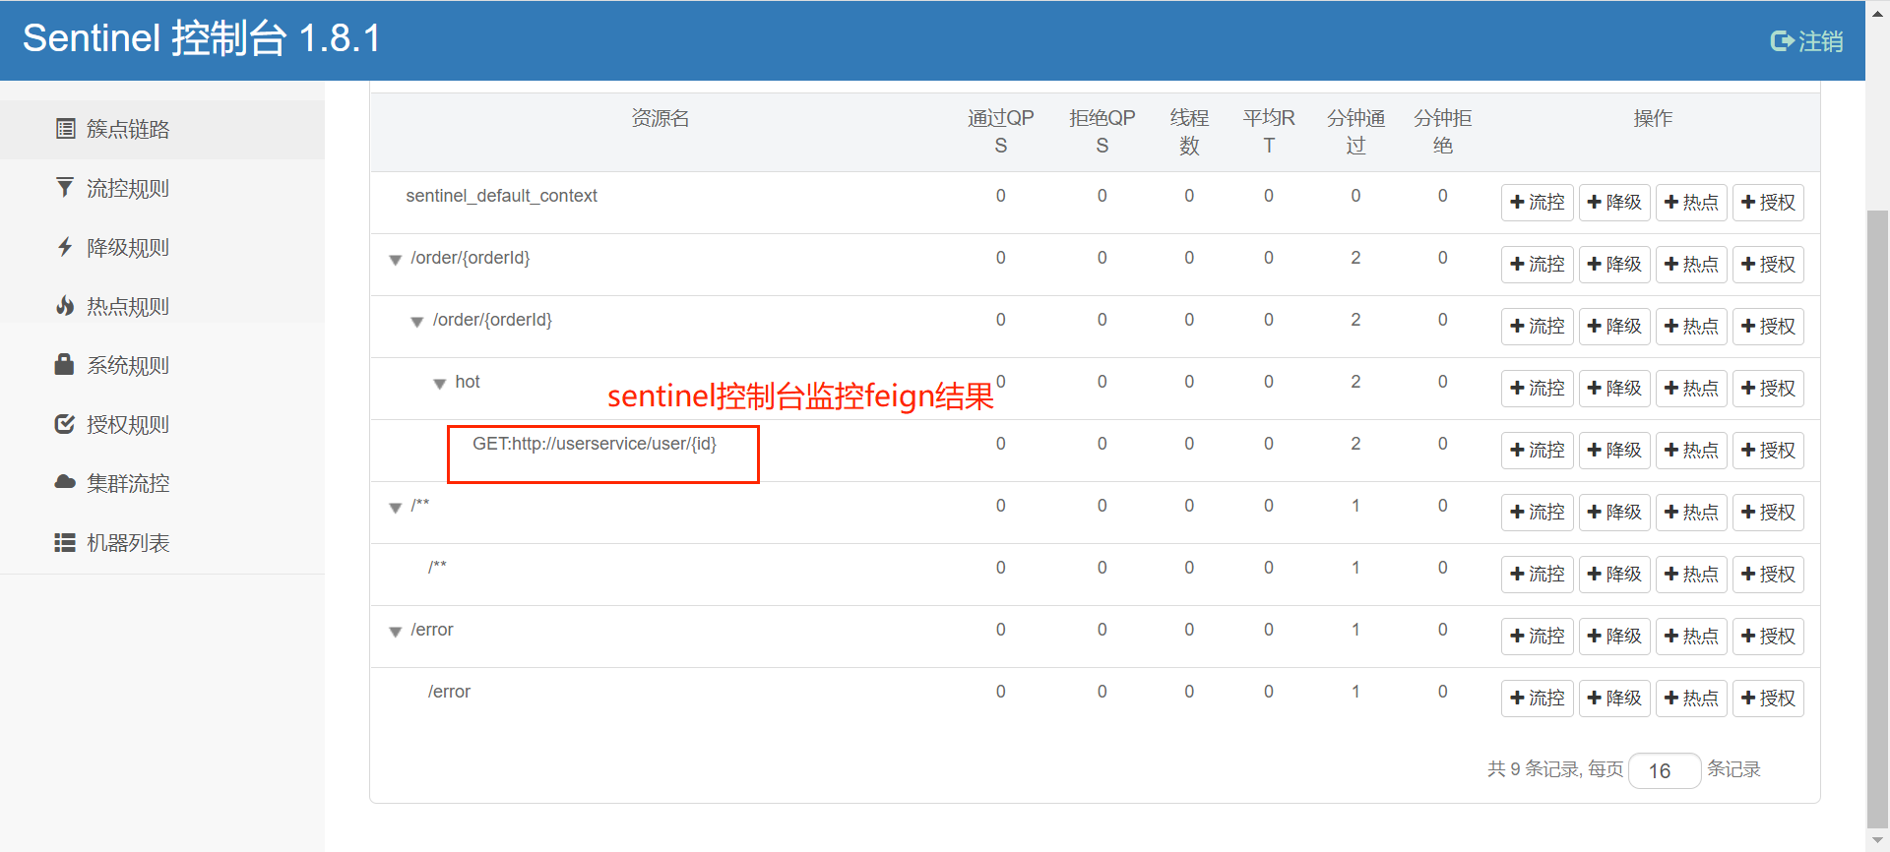Screen dimensions: 1890x852
Task: Click the filter funnel icon beside 流控规则
Action: (65, 187)
